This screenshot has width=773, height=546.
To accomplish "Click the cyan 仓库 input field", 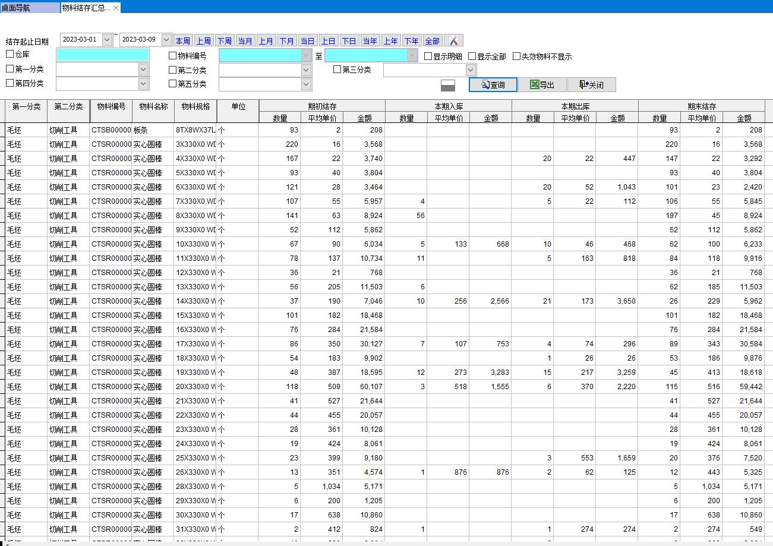I will [x=103, y=55].
